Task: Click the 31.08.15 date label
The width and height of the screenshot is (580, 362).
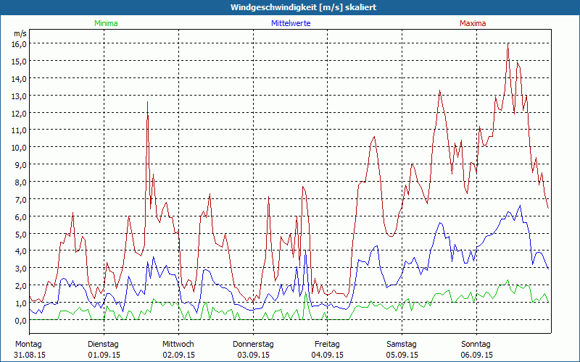Action: 30,355
